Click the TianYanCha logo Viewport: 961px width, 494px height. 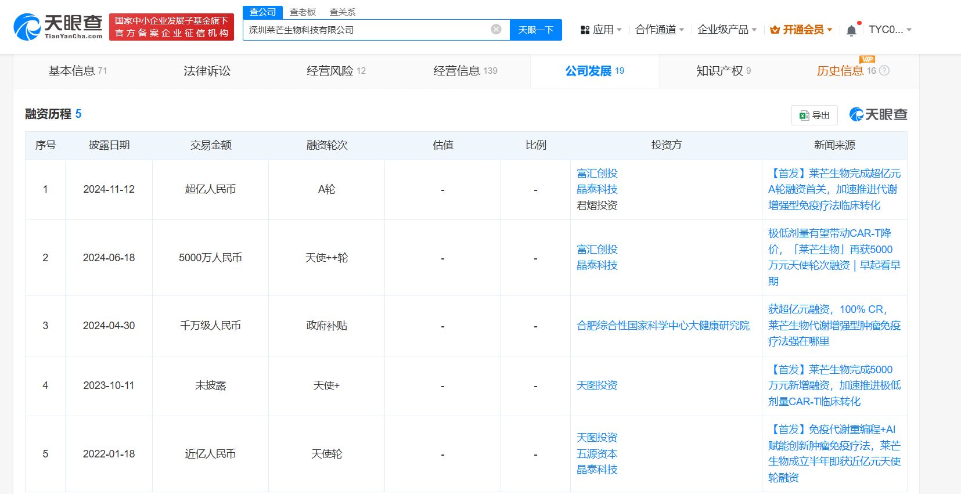(58, 27)
